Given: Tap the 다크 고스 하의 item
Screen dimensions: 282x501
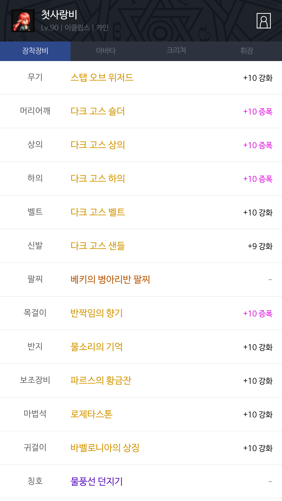Looking at the screenshot, I should (98, 178).
